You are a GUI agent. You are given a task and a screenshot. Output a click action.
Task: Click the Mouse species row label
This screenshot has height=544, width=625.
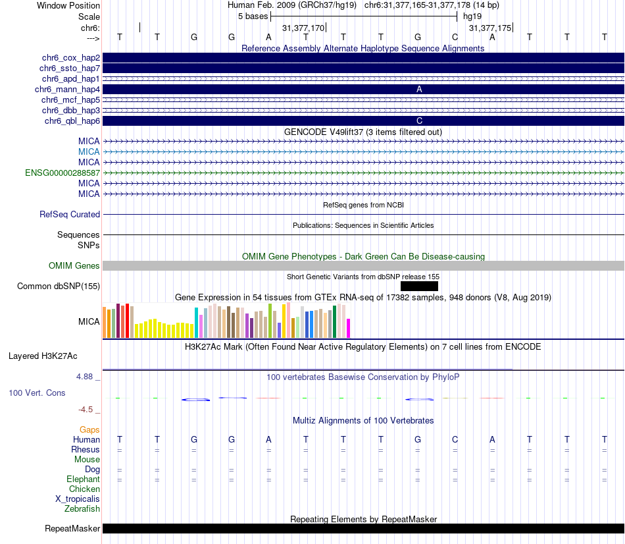click(87, 460)
